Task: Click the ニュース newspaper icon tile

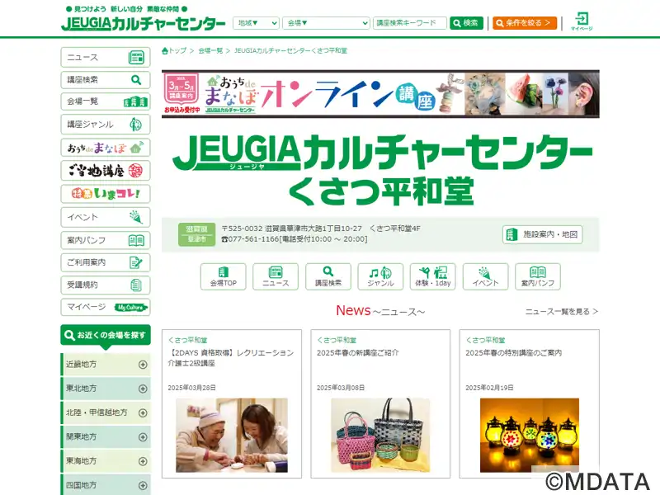Action: tap(276, 276)
